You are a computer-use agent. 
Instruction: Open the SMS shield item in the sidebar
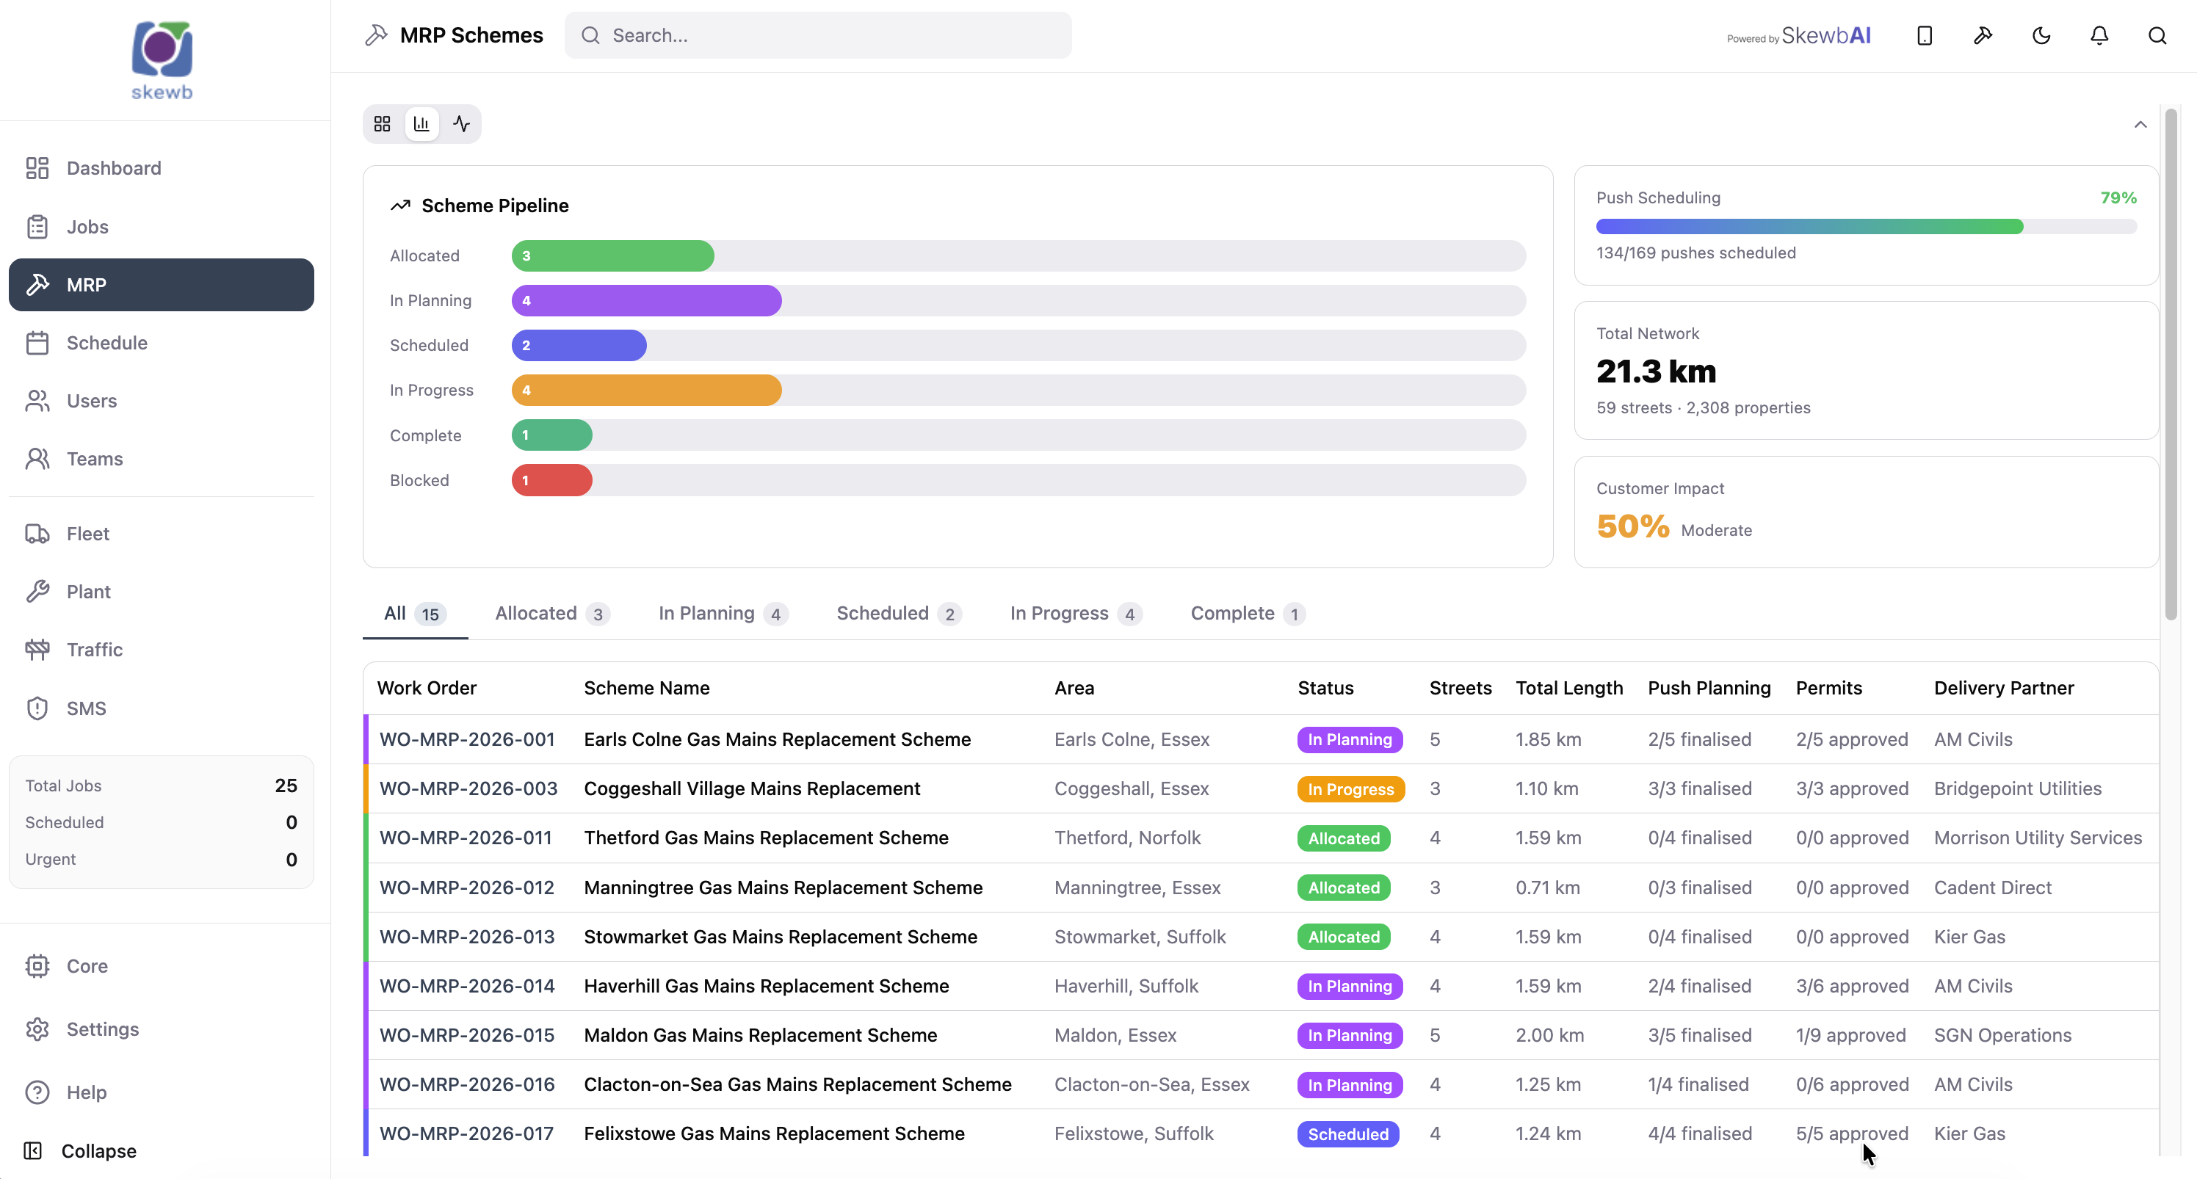click(162, 708)
